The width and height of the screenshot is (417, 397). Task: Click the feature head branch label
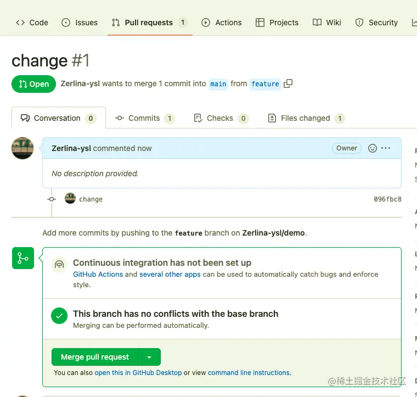265,84
